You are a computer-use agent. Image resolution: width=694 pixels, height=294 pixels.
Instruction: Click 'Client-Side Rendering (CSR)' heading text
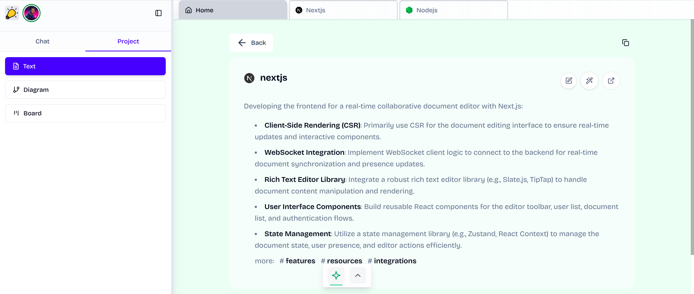pyautogui.click(x=313, y=125)
